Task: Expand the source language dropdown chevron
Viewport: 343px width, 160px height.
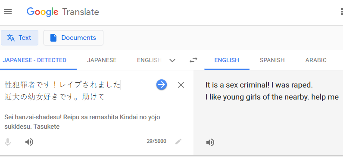Action: [172, 60]
